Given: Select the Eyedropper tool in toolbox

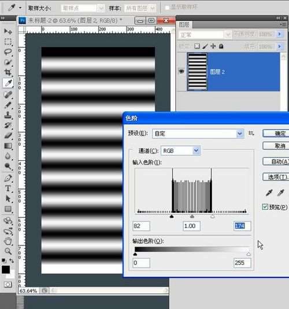Looking at the screenshot, I should pos(8,83).
